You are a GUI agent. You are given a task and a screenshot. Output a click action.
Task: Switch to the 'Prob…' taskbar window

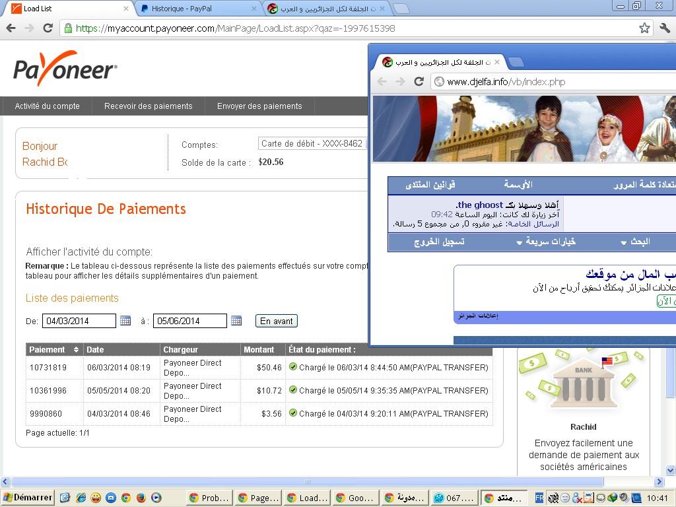point(210,498)
